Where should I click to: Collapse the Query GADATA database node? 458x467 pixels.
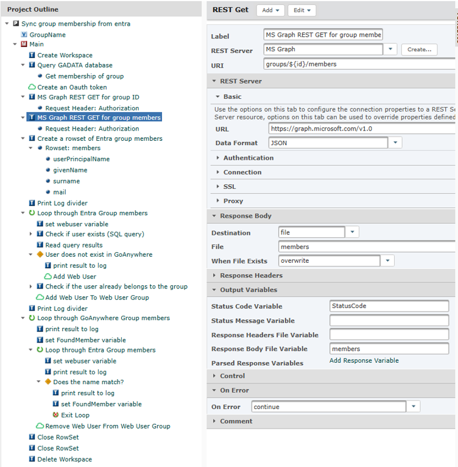pos(23,65)
